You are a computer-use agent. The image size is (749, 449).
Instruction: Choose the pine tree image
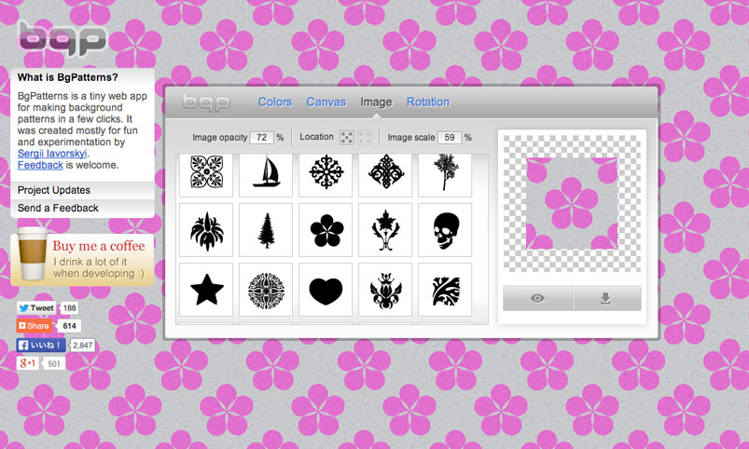pos(266,230)
